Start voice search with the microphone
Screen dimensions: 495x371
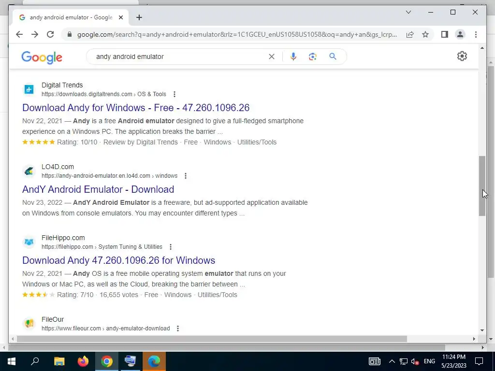pos(293,57)
